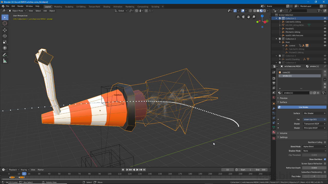Viewport: 328px width, 184px height.
Task: Activate the Move tool
Action: (x=5, y=30)
